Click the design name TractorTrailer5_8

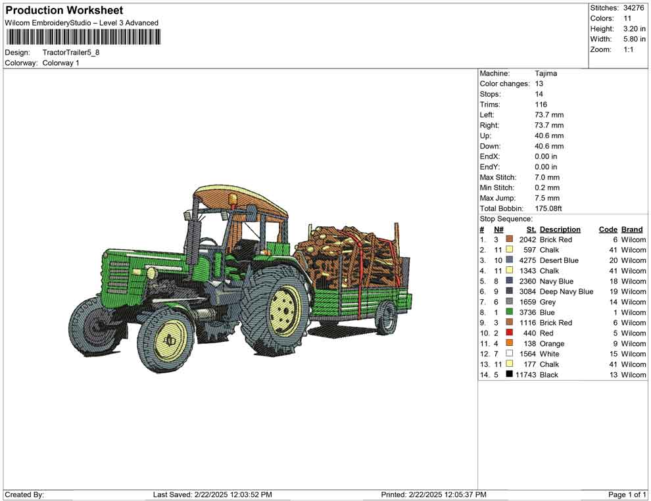71,54
